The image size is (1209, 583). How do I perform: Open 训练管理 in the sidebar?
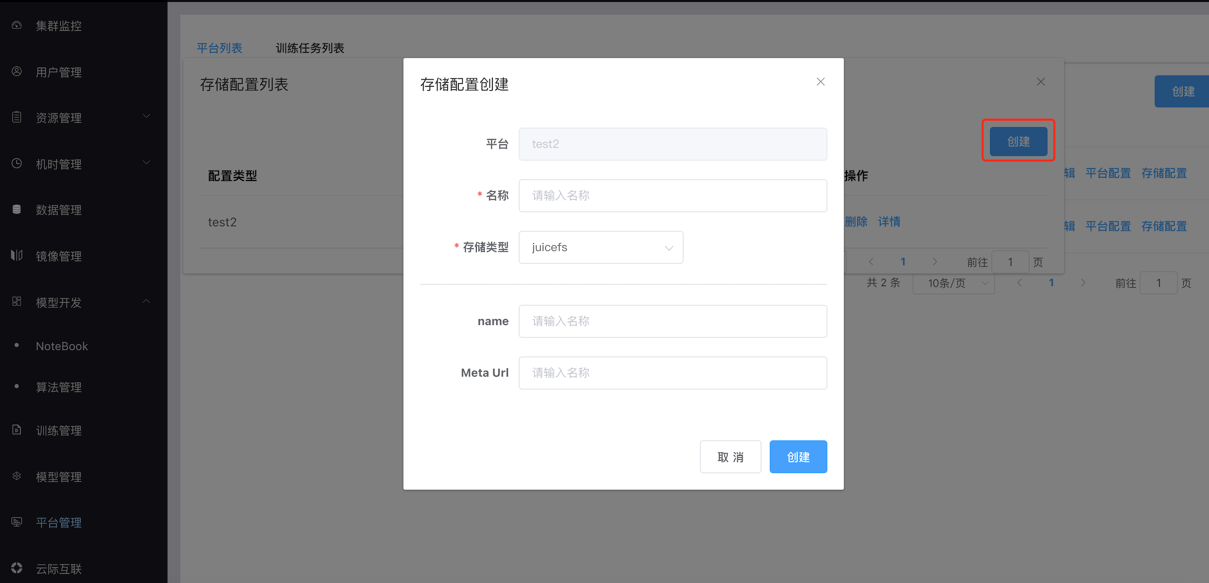coord(59,431)
